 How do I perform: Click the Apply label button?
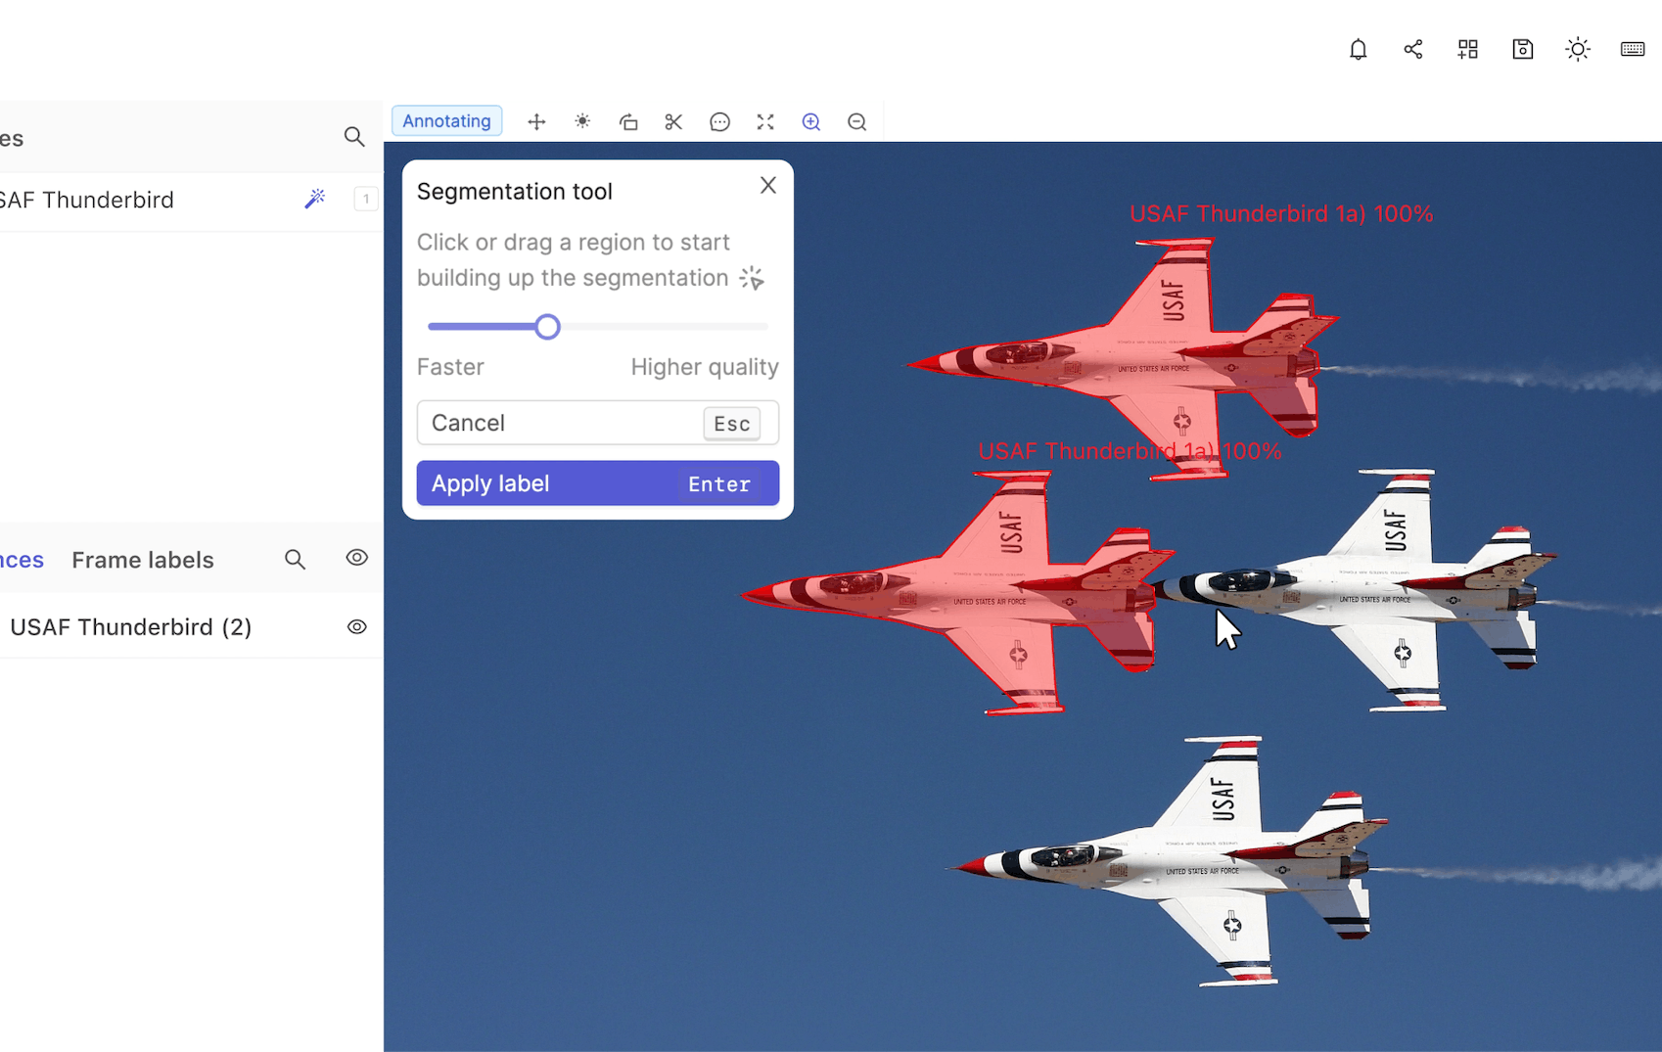pos(598,483)
